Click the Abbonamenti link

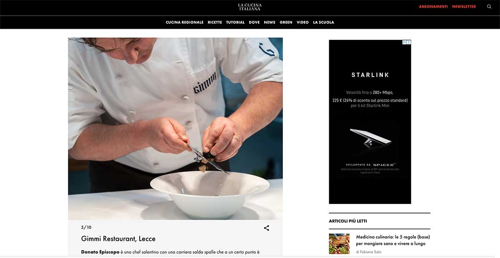click(x=433, y=7)
